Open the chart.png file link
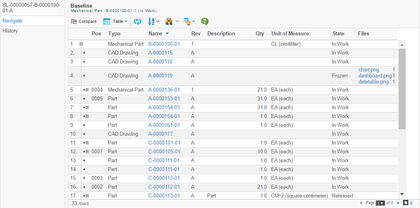The image size is (420, 208). coord(368,70)
